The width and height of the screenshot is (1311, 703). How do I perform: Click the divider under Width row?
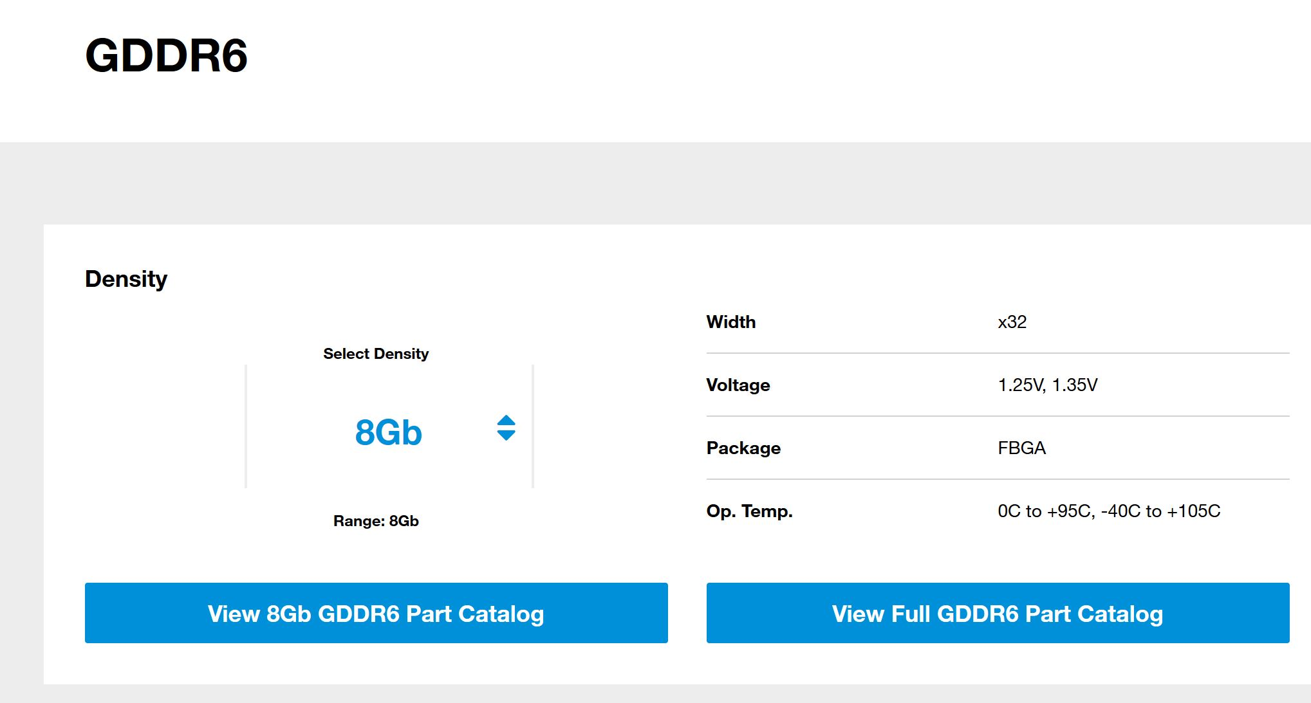click(998, 353)
